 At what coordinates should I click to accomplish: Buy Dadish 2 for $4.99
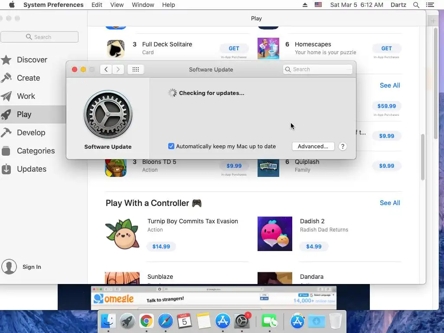(x=314, y=246)
